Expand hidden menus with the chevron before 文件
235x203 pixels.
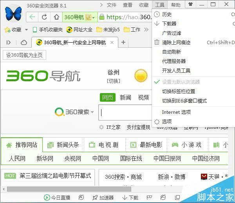pos(101,5)
